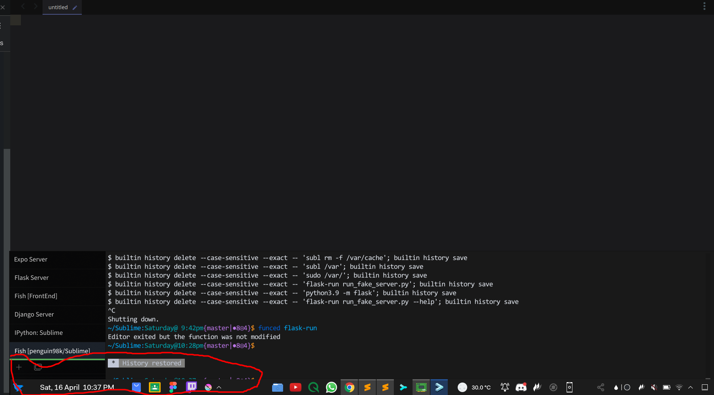Launch Twitch from the taskbar

[x=191, y=387]
